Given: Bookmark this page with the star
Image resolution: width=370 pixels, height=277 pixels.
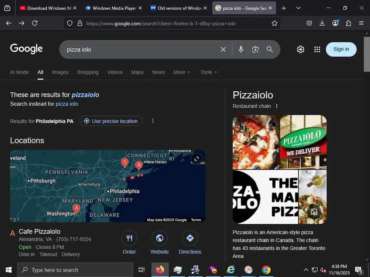Looking at the screenshot, I should pyautogui.click(x=275, y=23).
